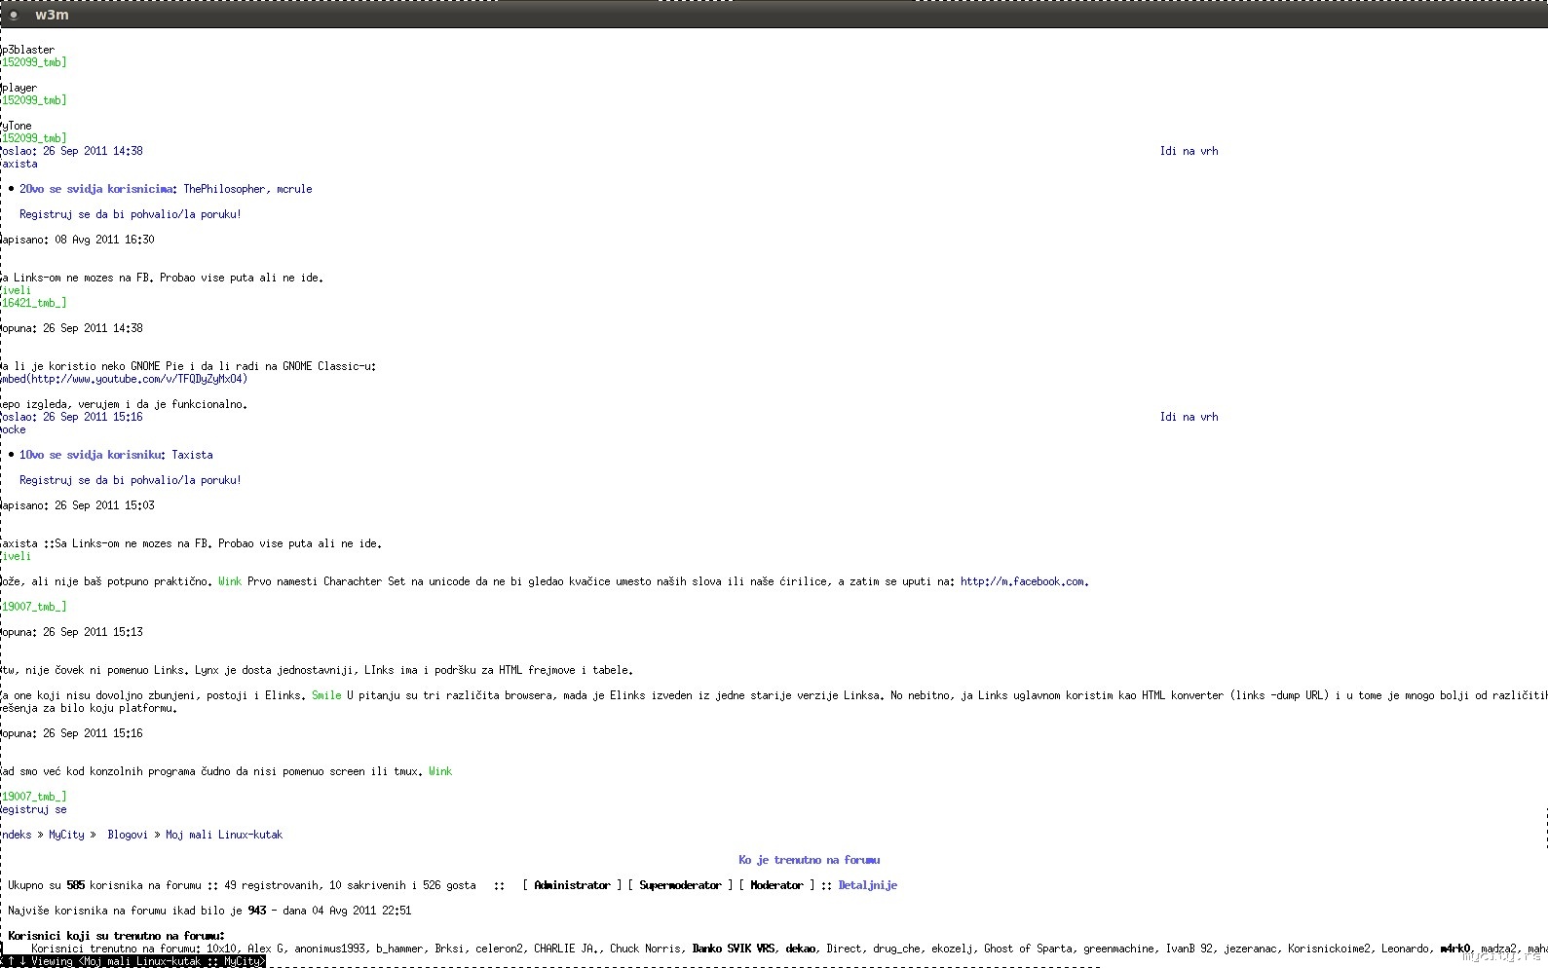This screenshot has height=968, width=1548.
Task: Click the Wink smiley after 'screen ili tmux'
Action: (440, 771)
